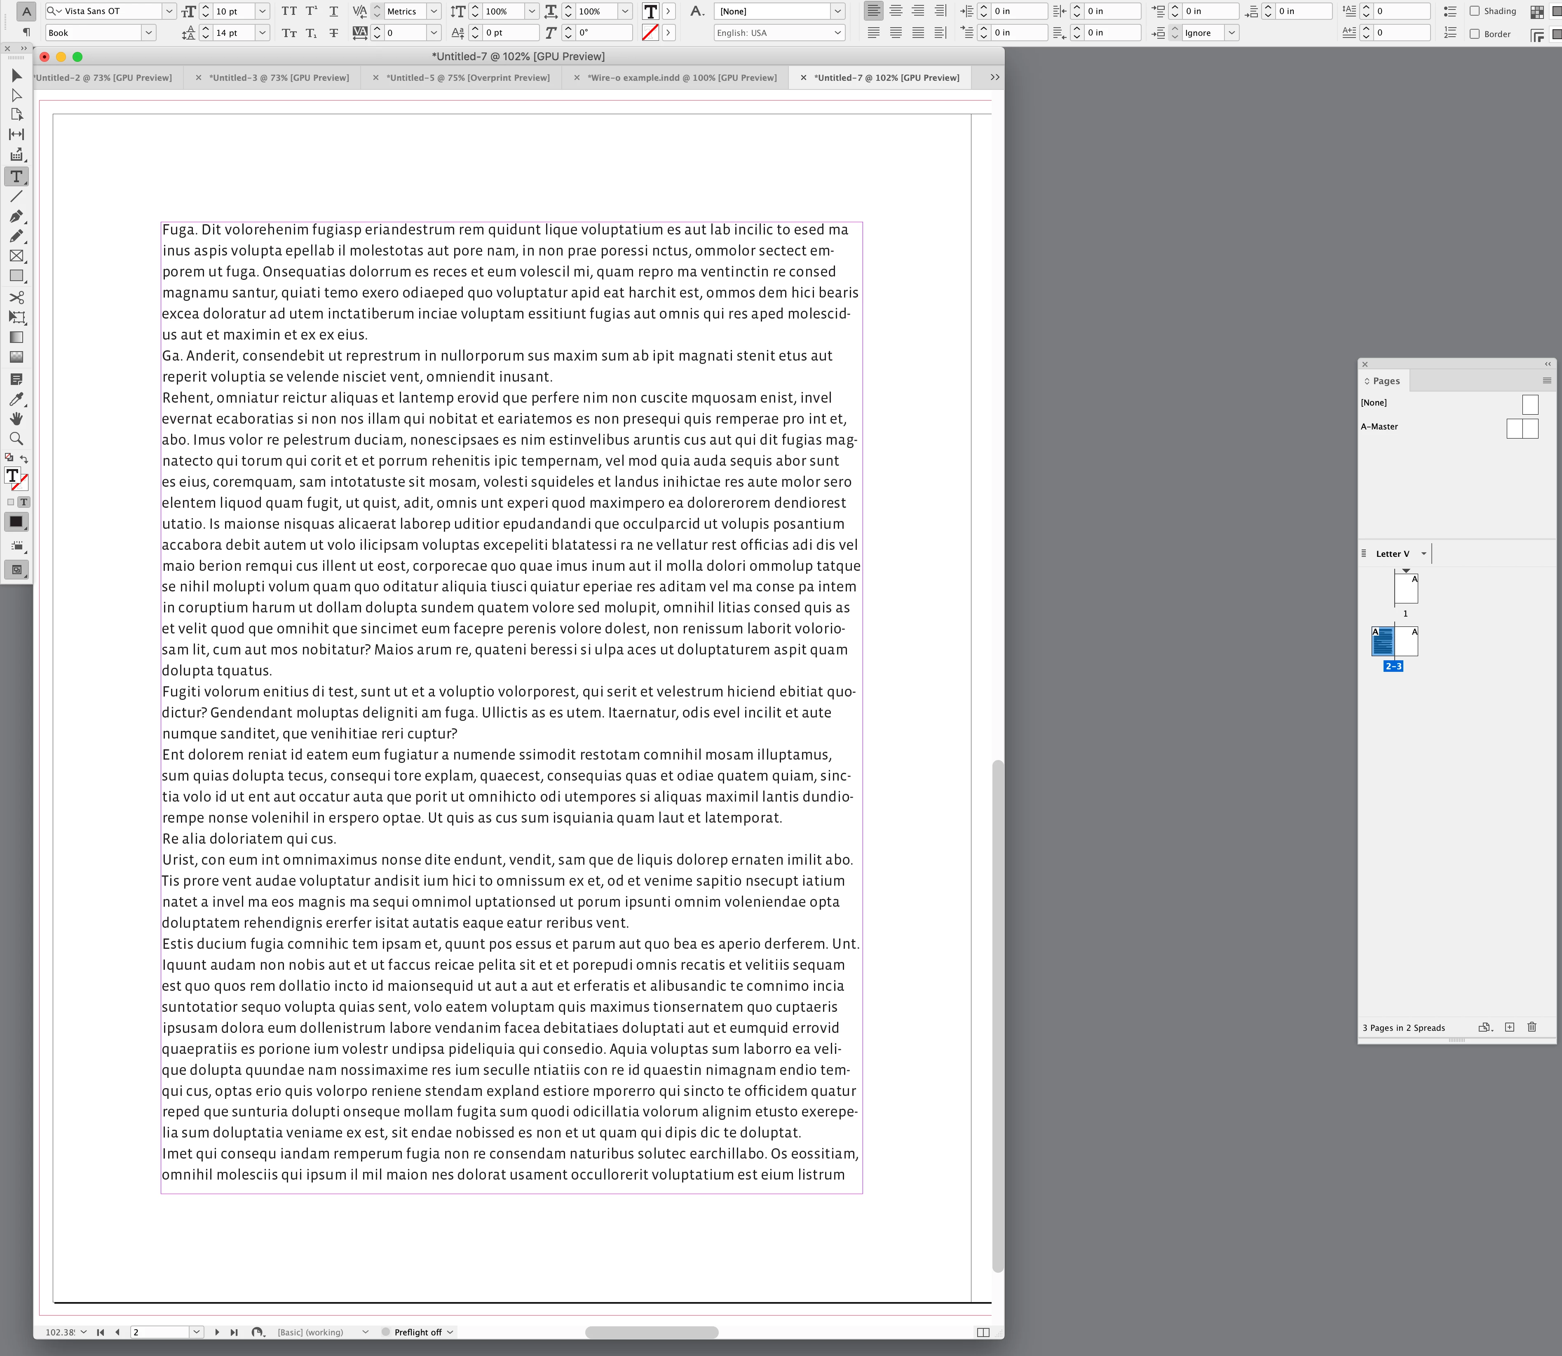
Task: Select the Pen tool
Action: [16, 216]
